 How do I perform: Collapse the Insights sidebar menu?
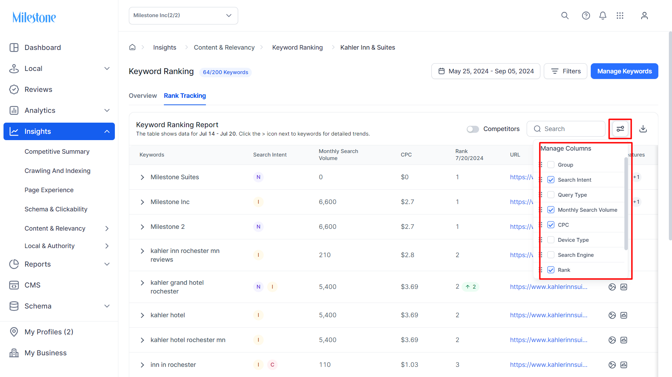pyautogui.click(x=107, y=131)
